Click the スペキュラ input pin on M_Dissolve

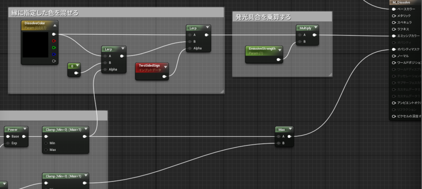[x=394, y=23]
